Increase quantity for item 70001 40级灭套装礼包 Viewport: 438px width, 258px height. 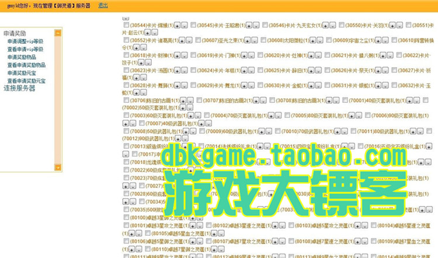coord(410,100)
